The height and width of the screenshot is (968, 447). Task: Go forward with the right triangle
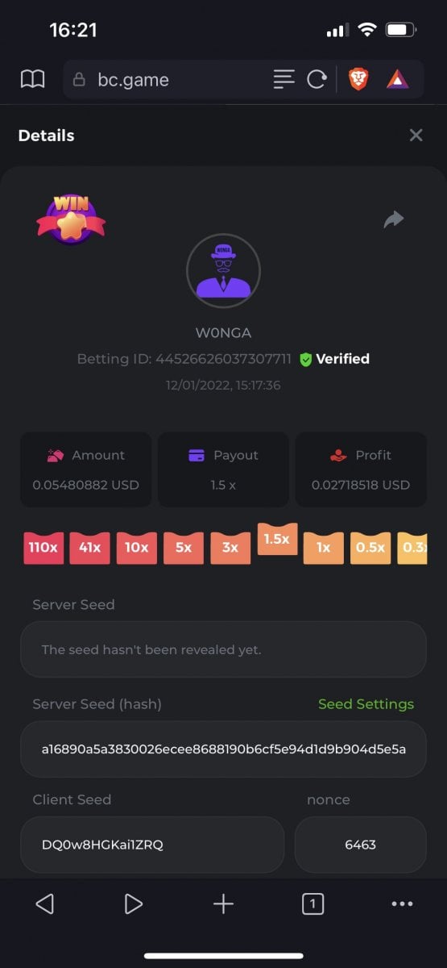point(134,904)
